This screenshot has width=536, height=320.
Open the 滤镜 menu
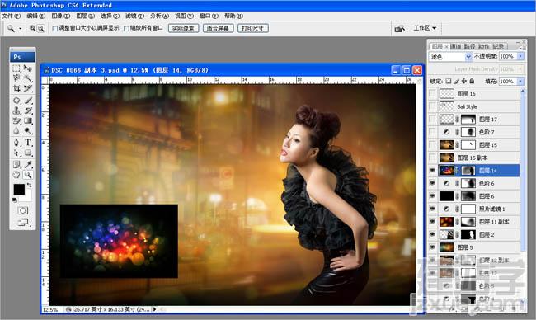(134, 16)
